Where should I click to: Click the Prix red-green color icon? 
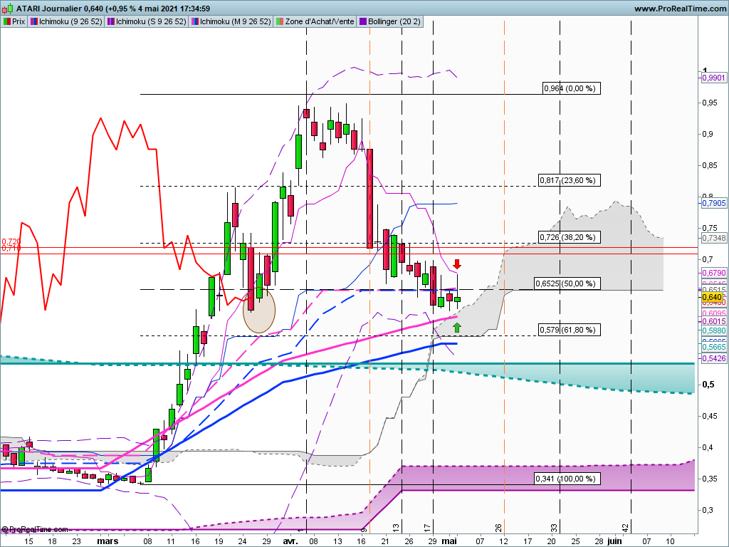coord(7,21)
